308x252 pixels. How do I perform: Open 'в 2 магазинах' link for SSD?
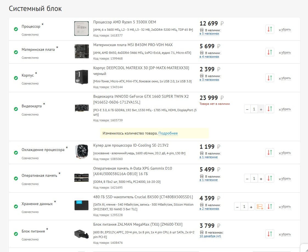tap(209, 209)
